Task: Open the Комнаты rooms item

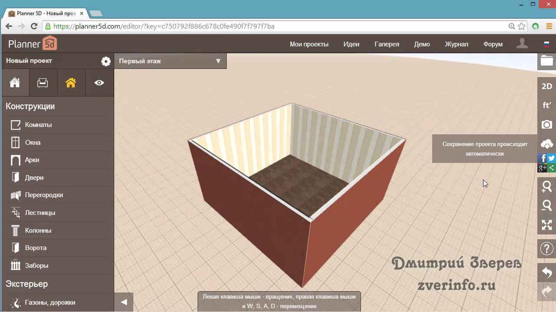Action: [x=57, y=125]
